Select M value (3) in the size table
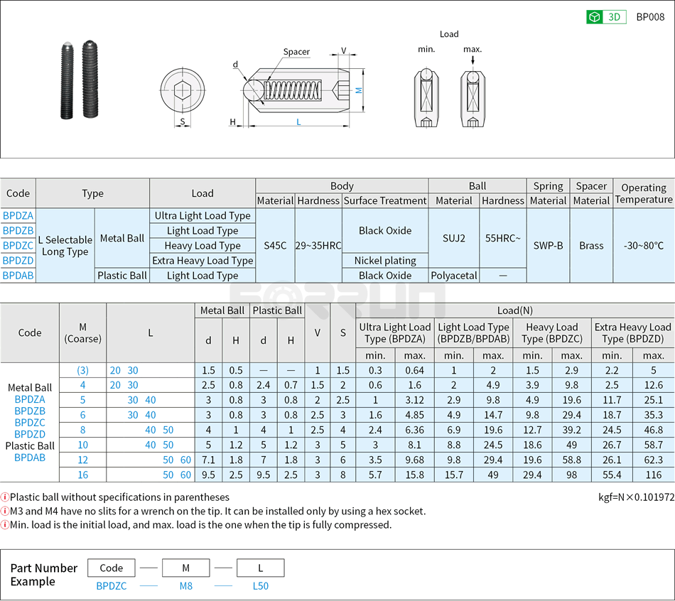Screen dimensions: 675x601 click(x=83, y=370)
